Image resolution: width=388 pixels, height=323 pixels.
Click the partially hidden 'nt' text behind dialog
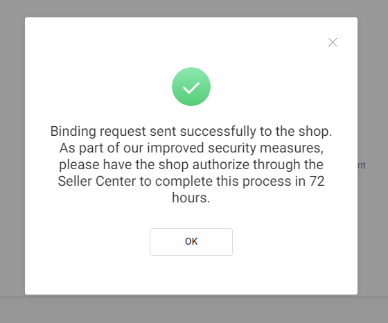[362, 166]
